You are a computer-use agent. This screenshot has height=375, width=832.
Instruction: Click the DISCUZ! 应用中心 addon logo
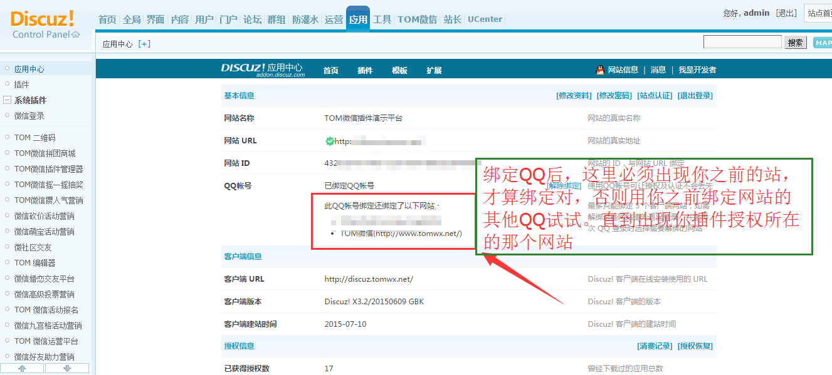pyautogui.click(x=261, y=69)
